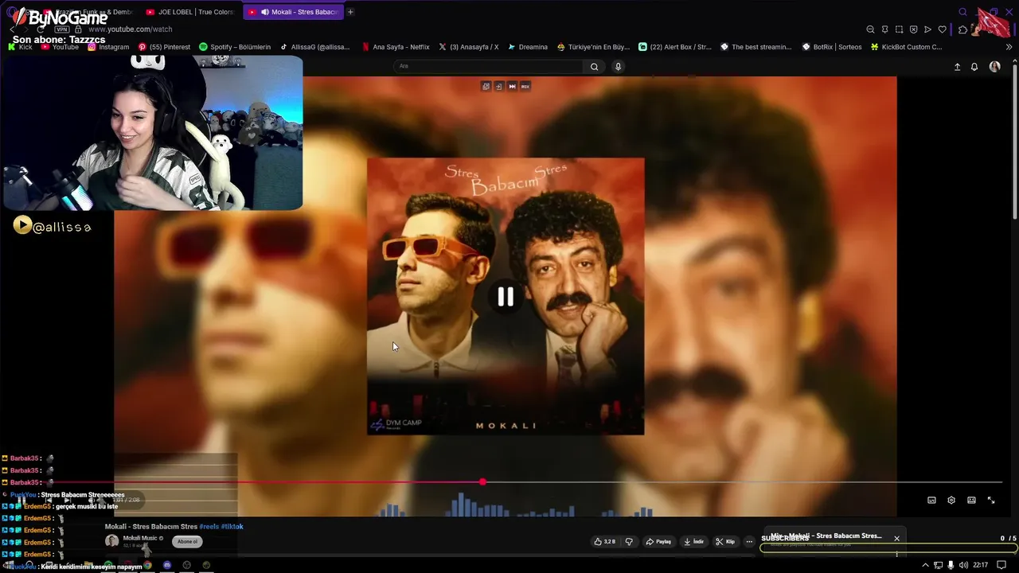Open more actions three-dot menu under video
Image resolution: width=1019 pixels, height=573 pixels.
749,541
